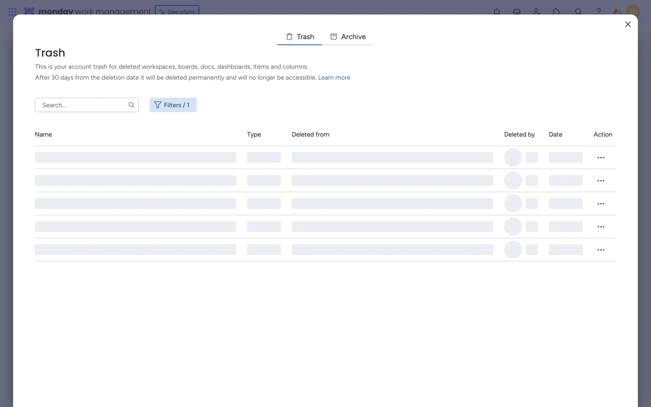The height and width of the screenshot is (407, 651).
Task: Click the See plans button
Action: click(177, 11)
